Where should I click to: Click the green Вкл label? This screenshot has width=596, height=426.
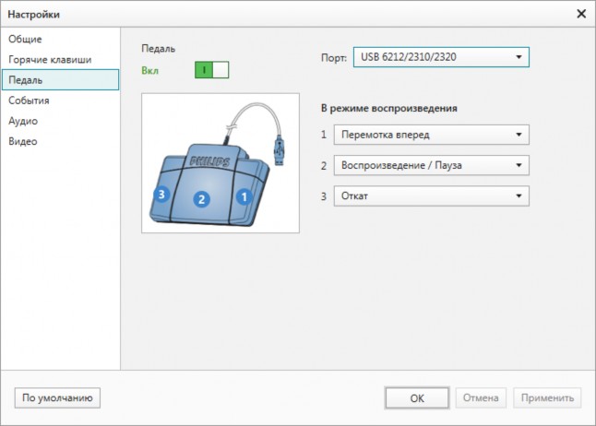click(x=149, y=71)
